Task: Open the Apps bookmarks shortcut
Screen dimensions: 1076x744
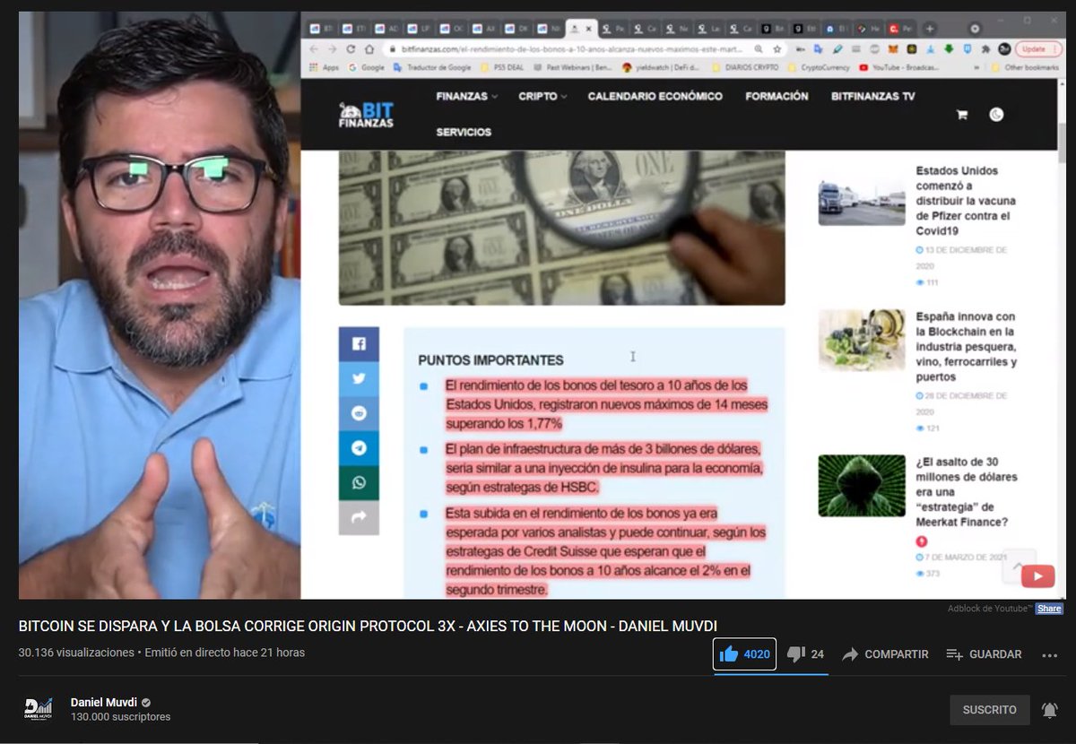Action: click(x=324, y=67)
